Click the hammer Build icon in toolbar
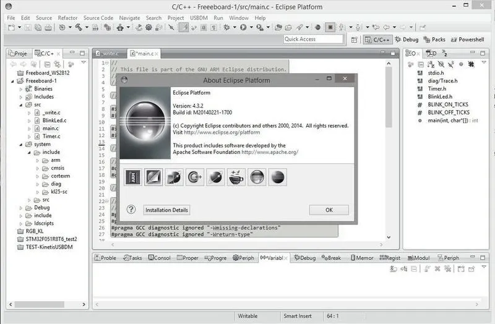 [x=79, y=27]
